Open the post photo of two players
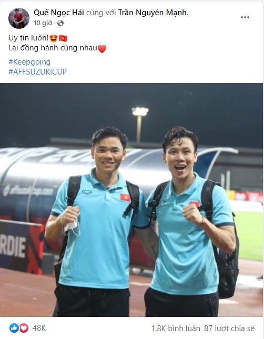Screen dimensions: 264x339 (x=131, y=200)
